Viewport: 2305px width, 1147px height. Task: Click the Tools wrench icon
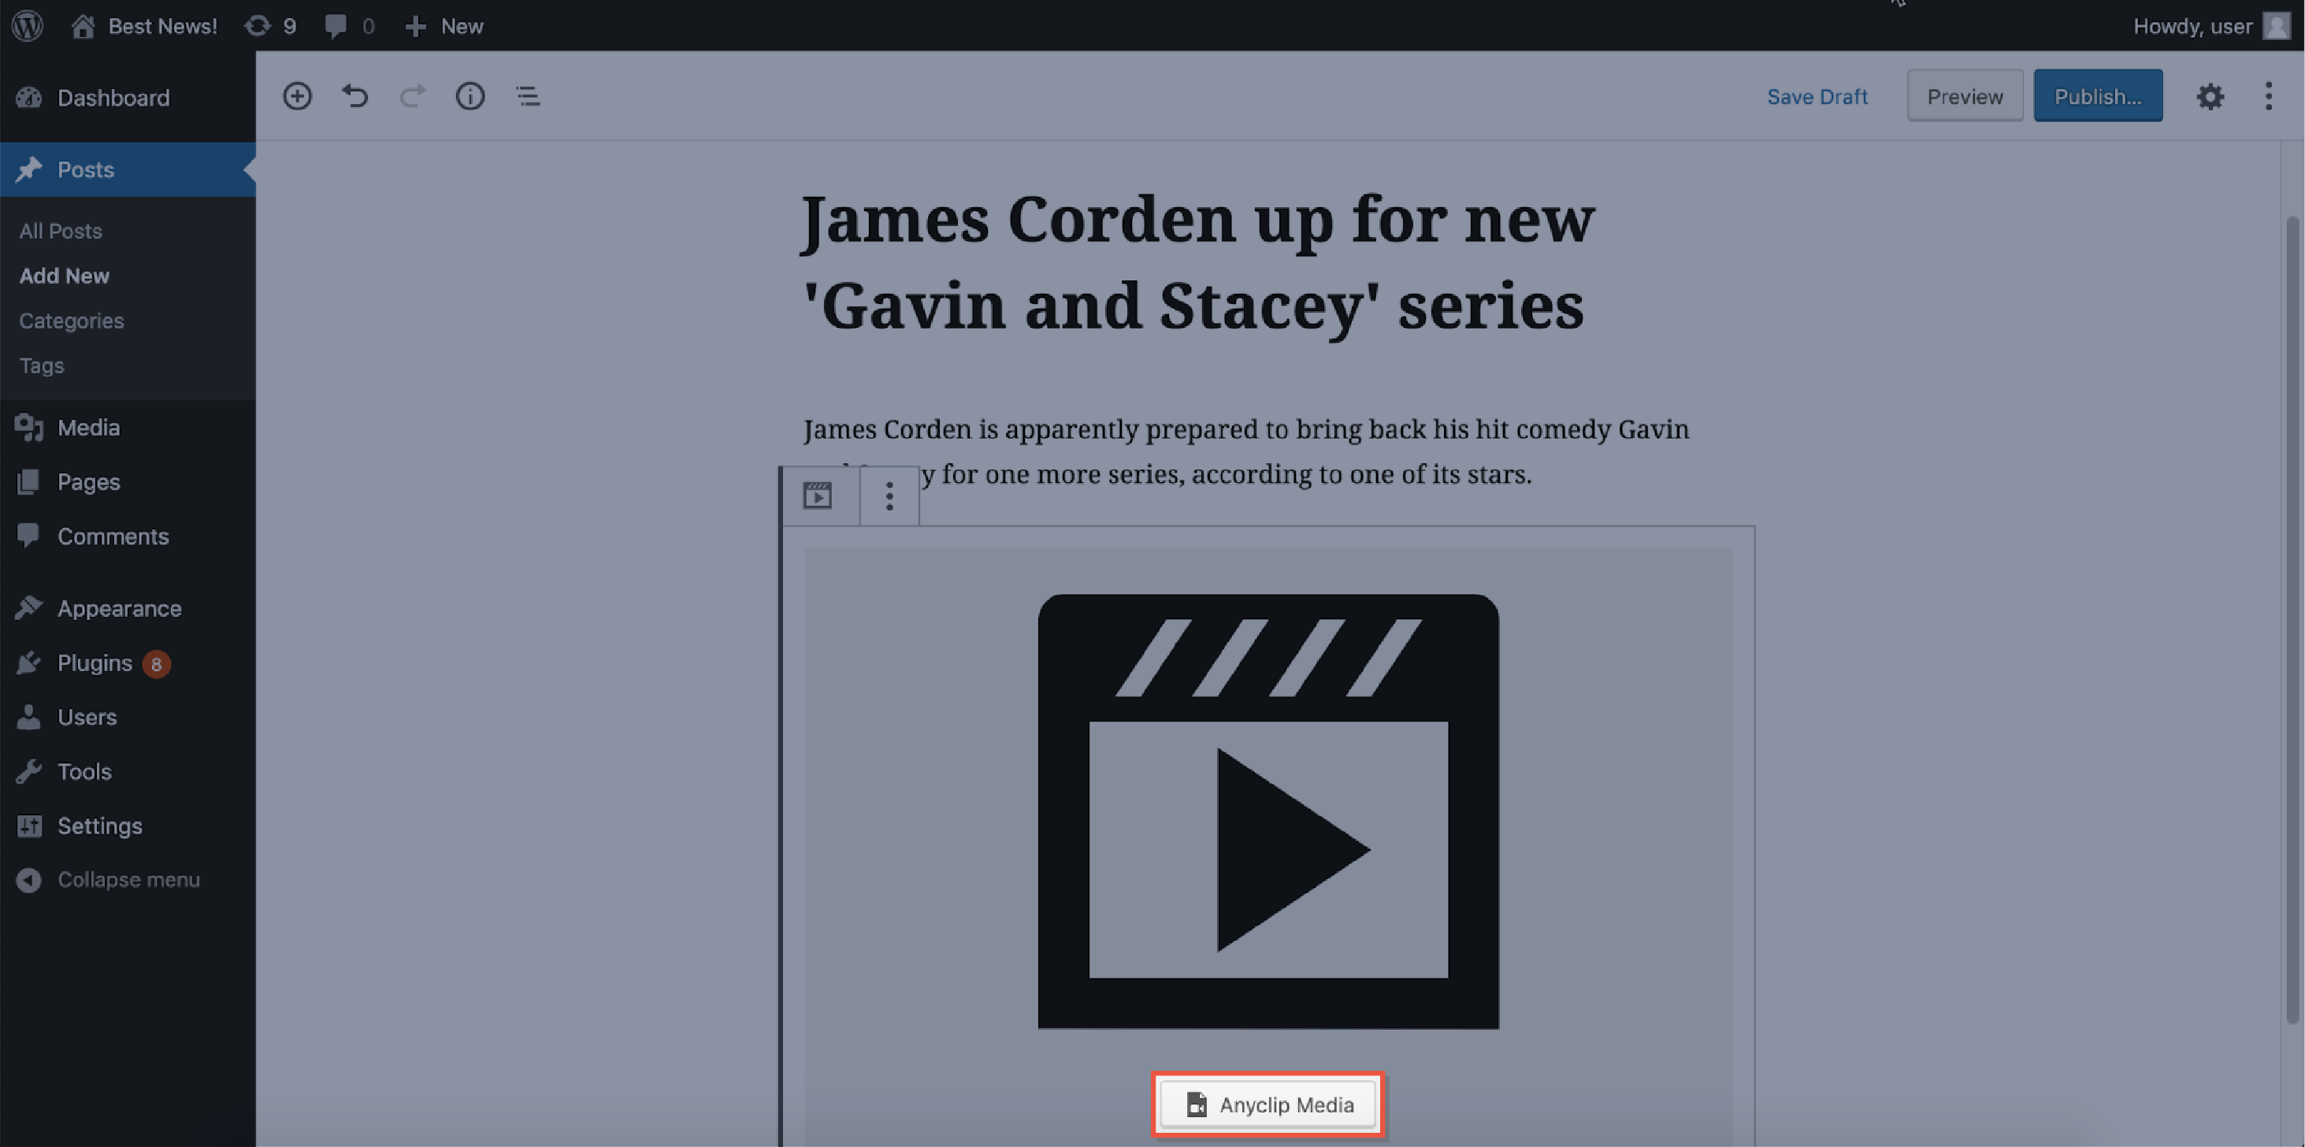point(28,771)
